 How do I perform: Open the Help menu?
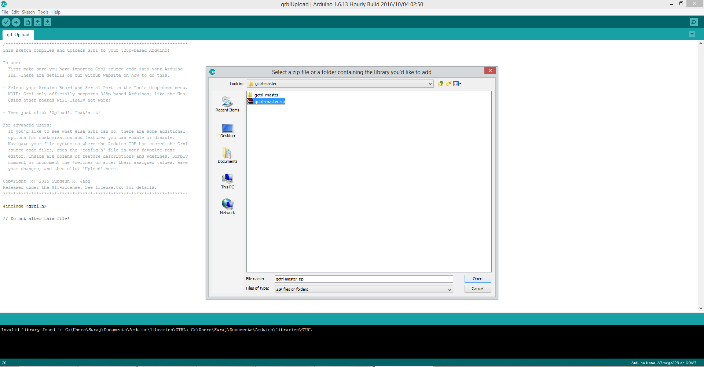coord(56,12)
